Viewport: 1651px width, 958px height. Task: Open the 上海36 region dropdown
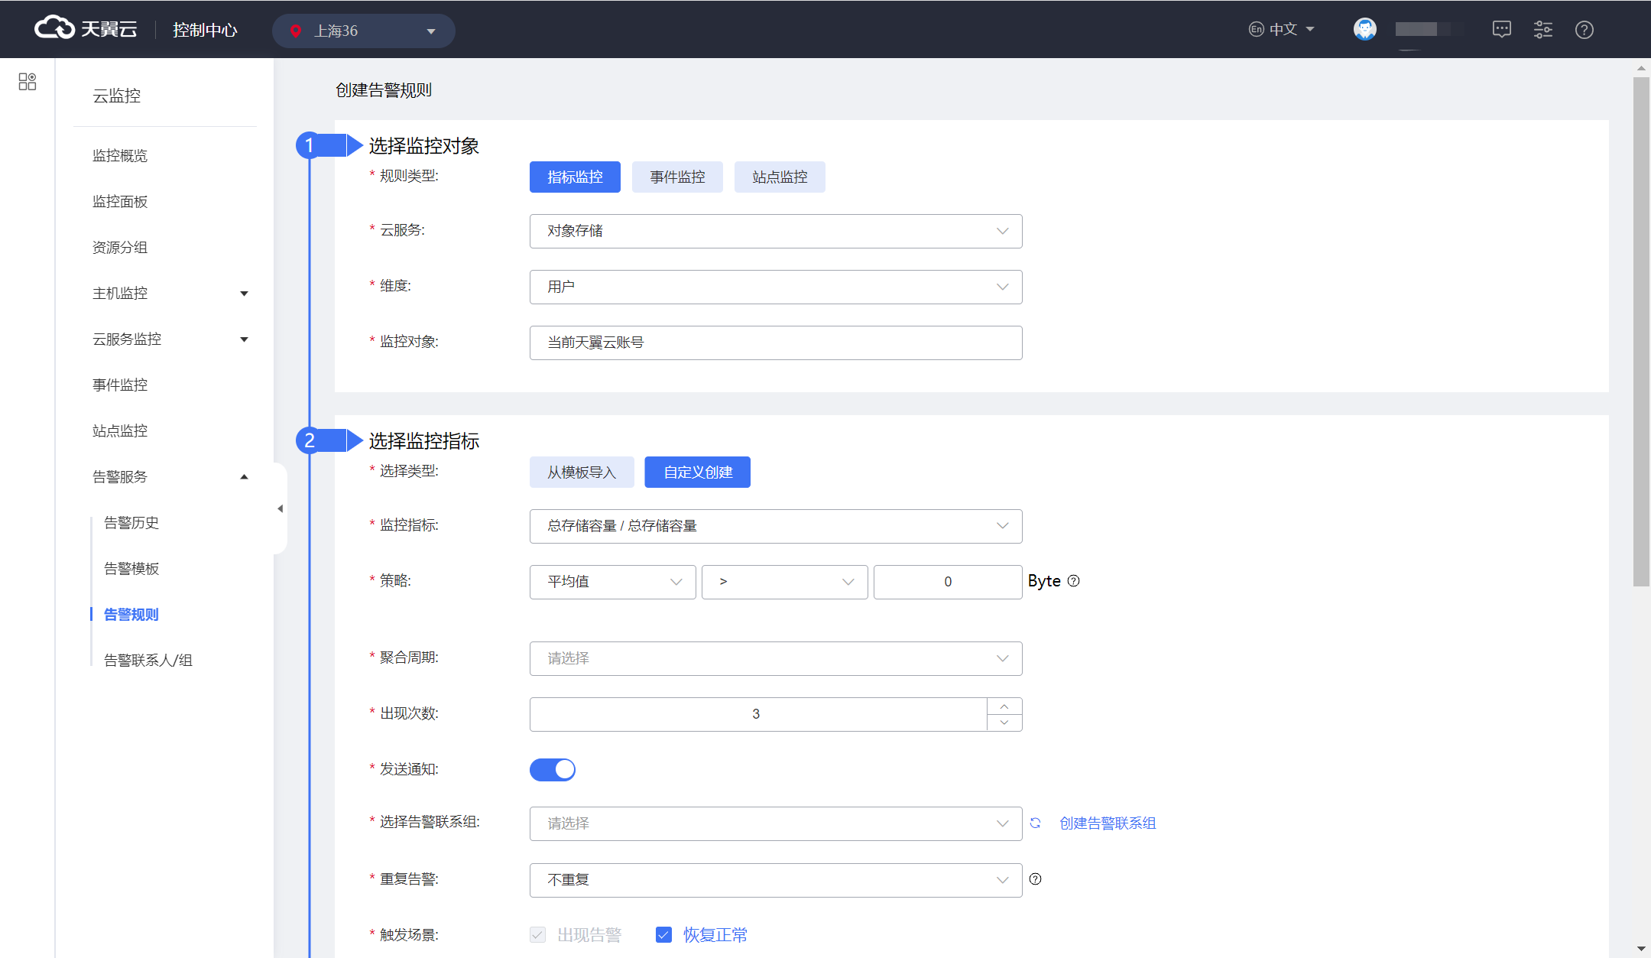click(x=364, y=31)
